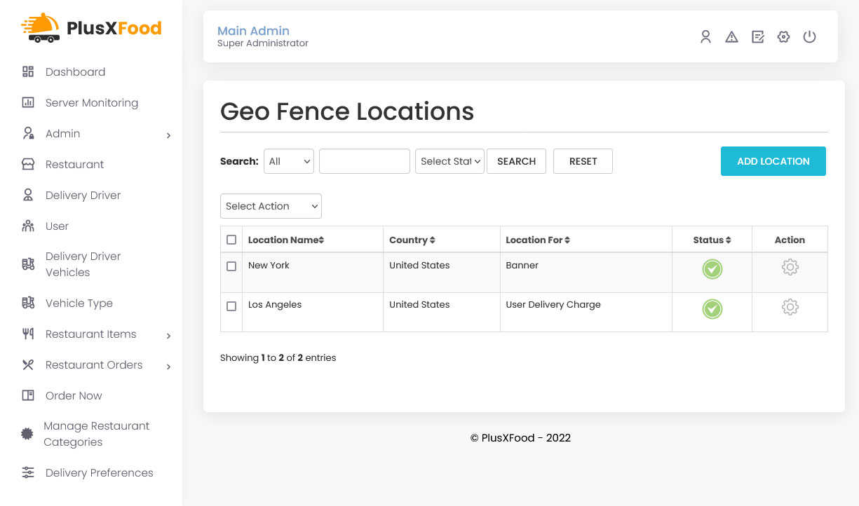859x506 pixels.
Task: Click the SEARCH button
Action: 516,161
